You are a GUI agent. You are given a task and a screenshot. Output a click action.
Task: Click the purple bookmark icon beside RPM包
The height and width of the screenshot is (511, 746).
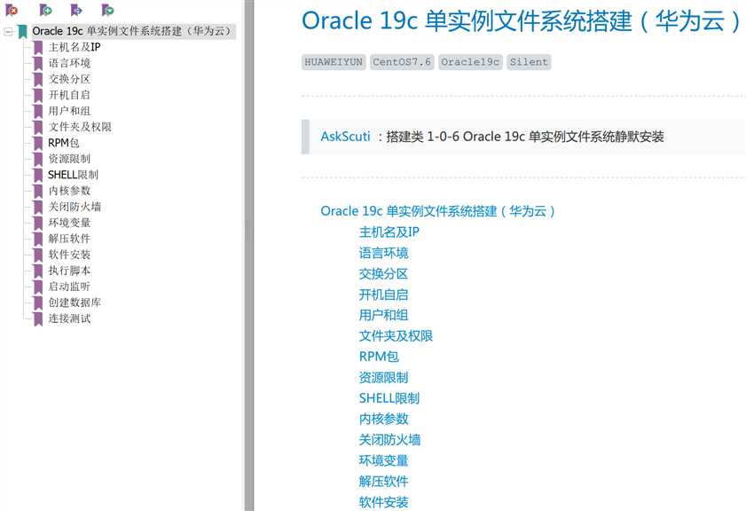[38, 143]
